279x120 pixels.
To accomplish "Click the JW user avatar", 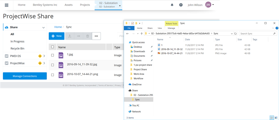I will coord(208,5).
